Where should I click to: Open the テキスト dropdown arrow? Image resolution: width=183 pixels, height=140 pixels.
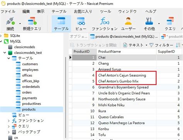pyautogui.click(x=146, y=45)
